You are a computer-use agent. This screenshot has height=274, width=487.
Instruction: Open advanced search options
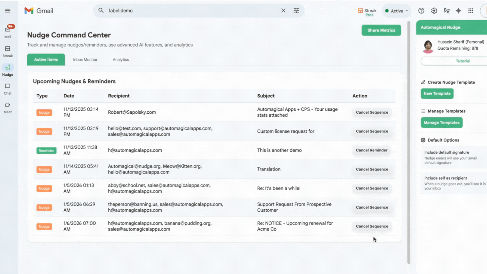(296, 10)
